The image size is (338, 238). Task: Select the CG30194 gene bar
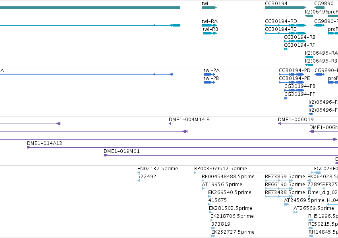coord(286,8)
